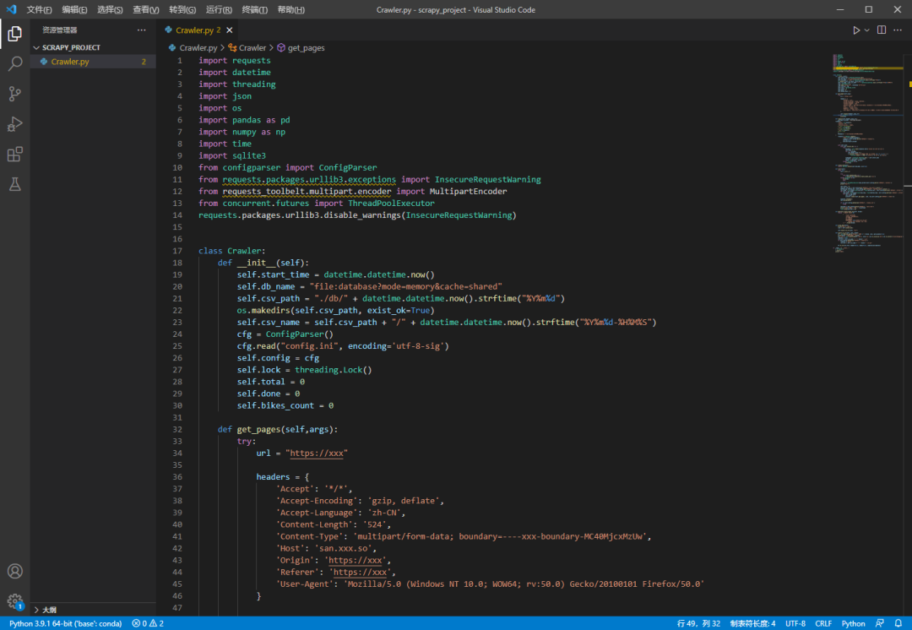Open the Search view in activity bar
The image size is (912, 630).
pyautogui.click(x=14, y=63)
